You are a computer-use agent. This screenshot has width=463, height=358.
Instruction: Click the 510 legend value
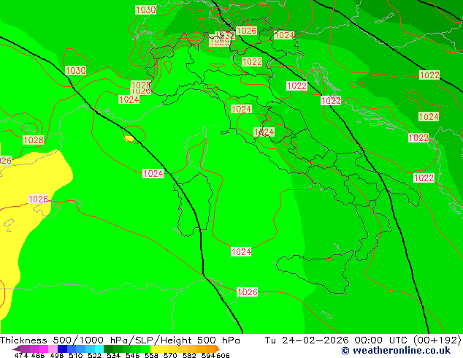(x=76, y=355)
